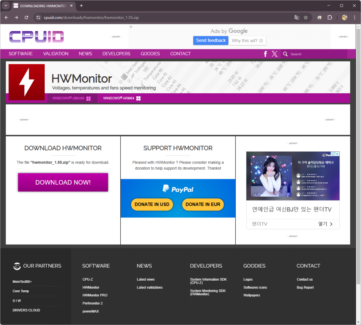Open the Validation menu
Image resolution: width=361 pixels, height=325 pixels.
click(56, 54)
